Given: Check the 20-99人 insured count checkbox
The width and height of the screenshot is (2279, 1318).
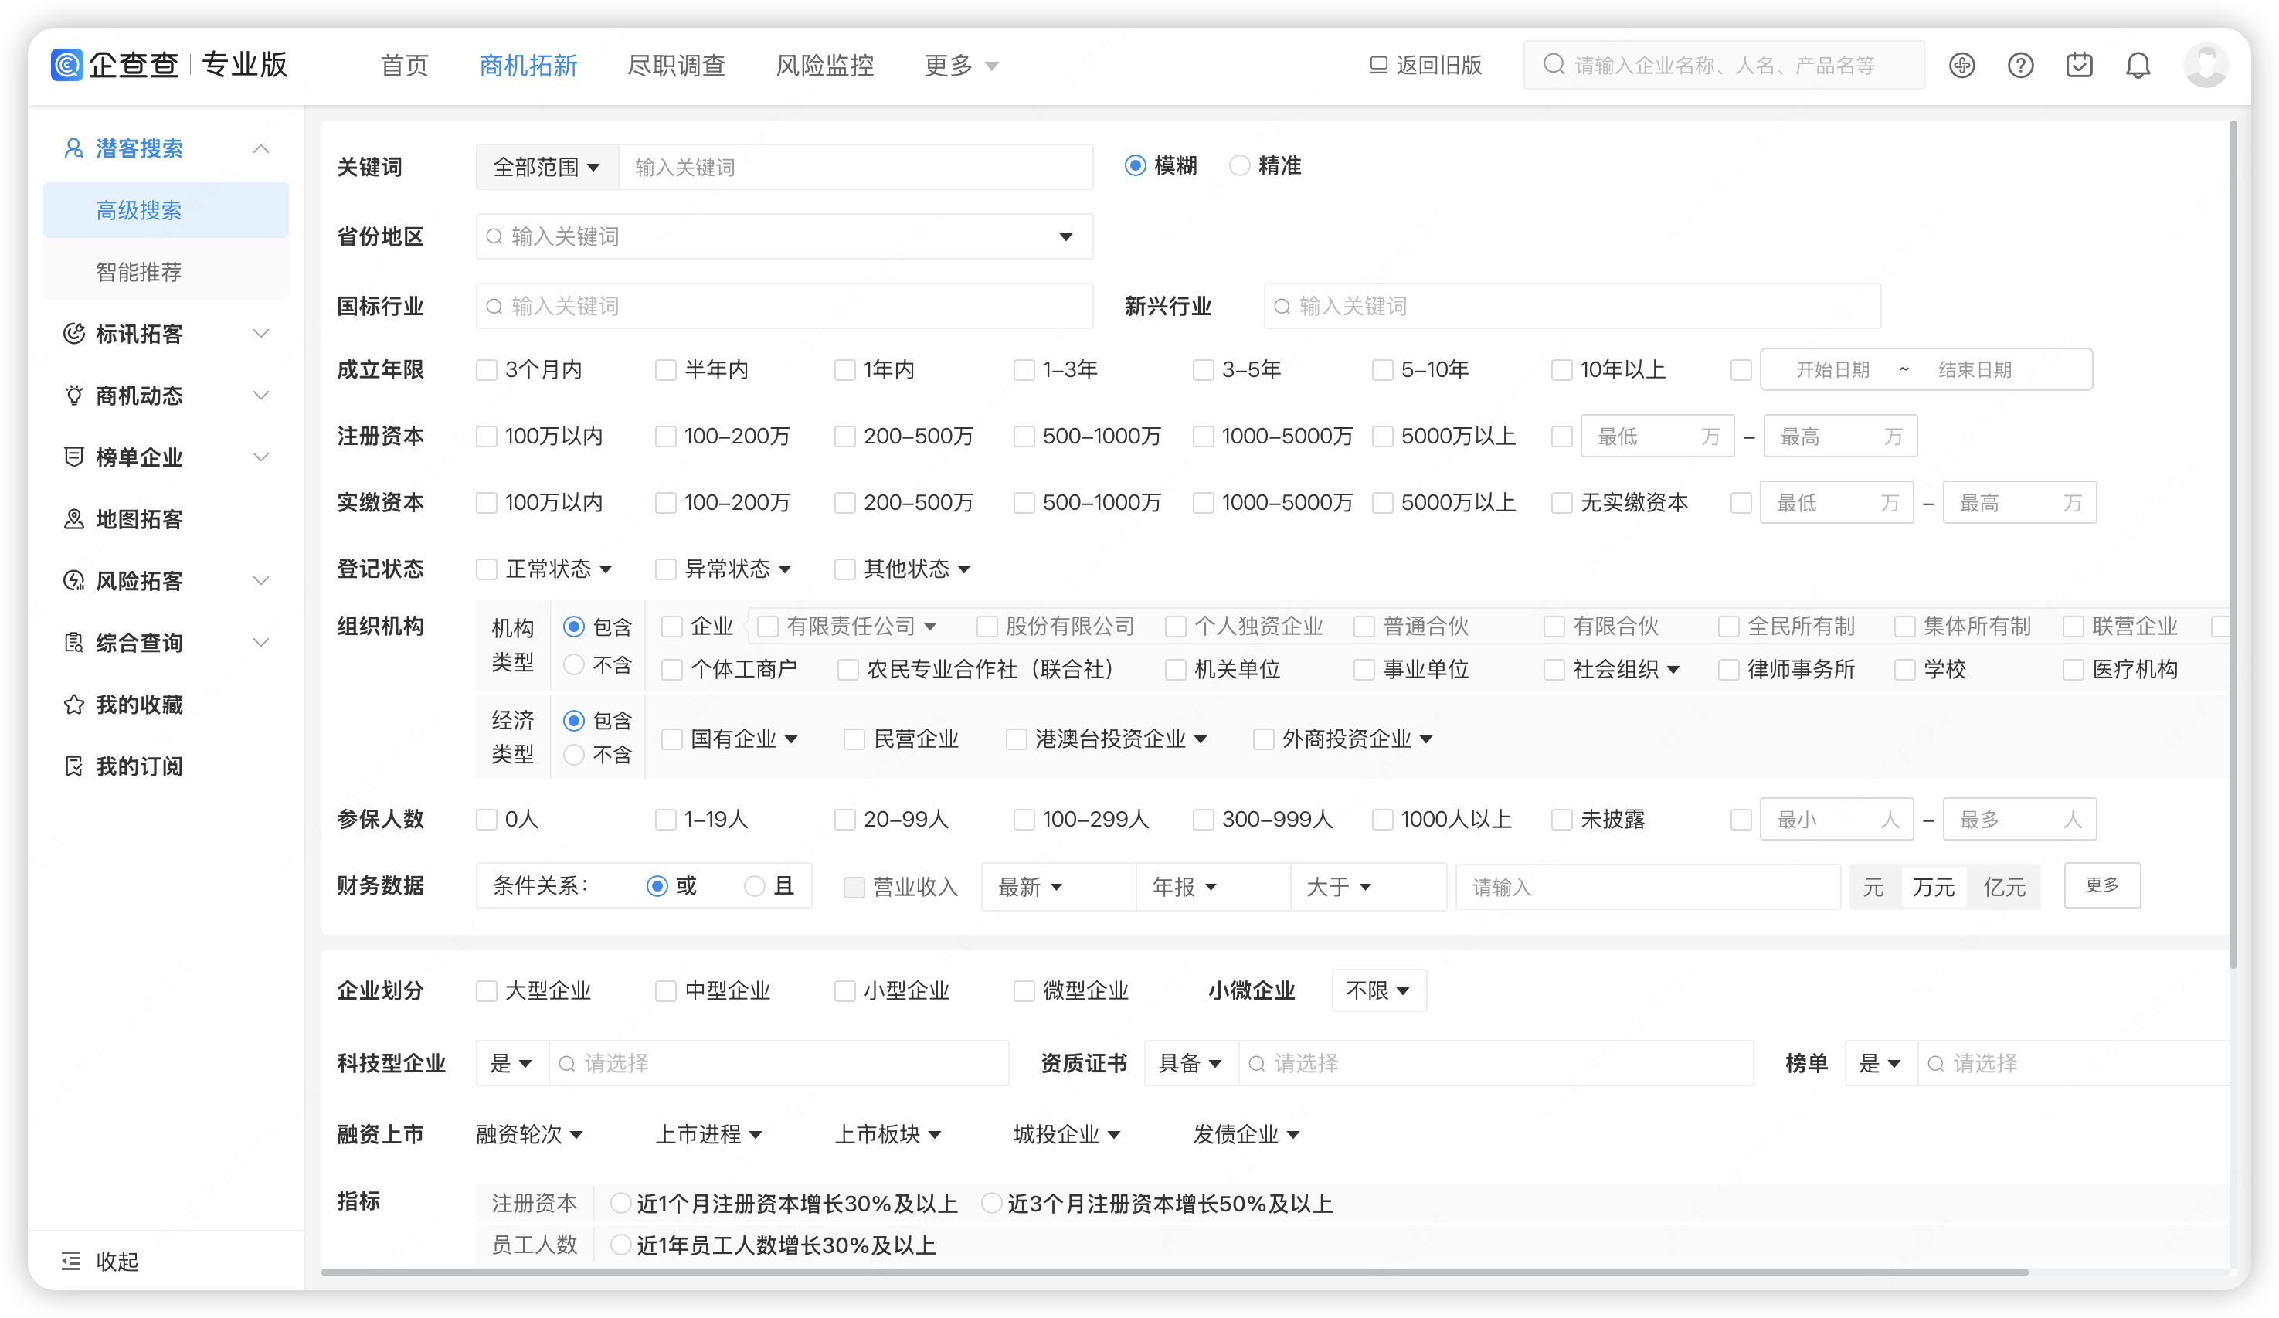Looking at the screenshot, I should 844,820.
